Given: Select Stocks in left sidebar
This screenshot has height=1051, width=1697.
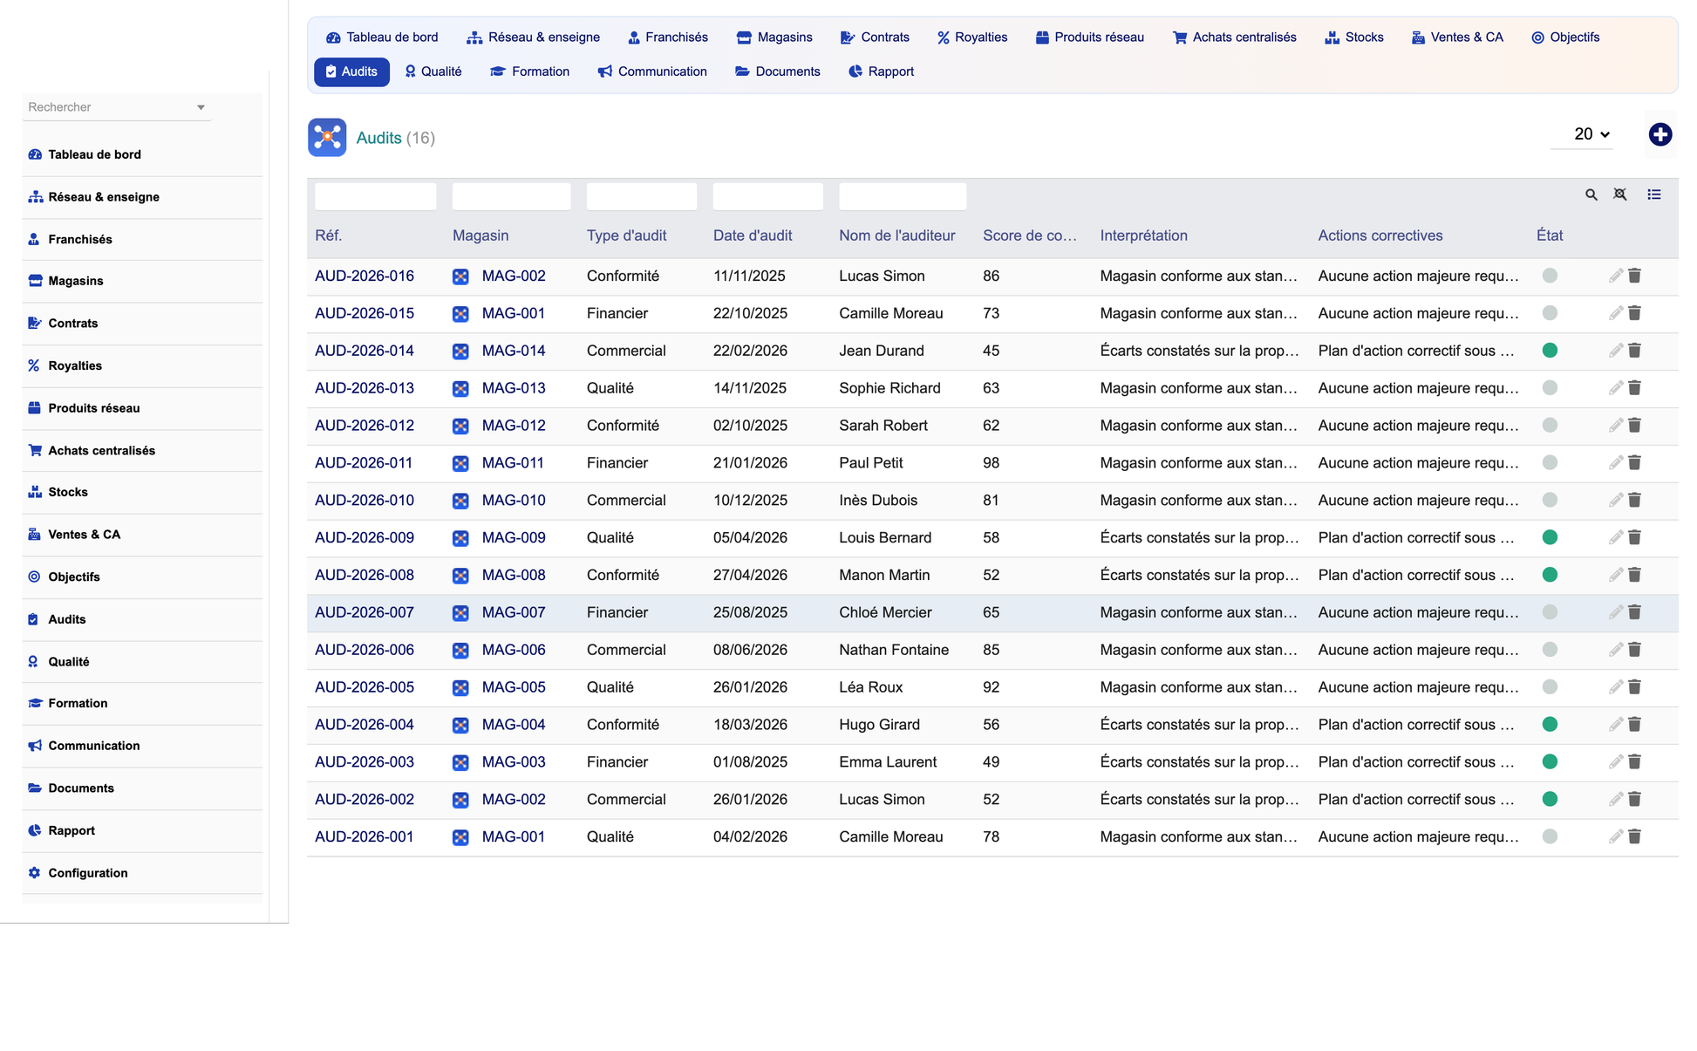Looking at the screenshot, I should click(x=142, y=492).
